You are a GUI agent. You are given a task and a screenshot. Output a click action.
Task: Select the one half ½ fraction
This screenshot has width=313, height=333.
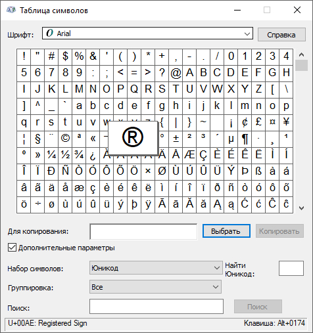click(x=65, y=156)
